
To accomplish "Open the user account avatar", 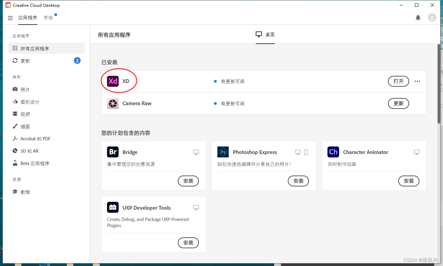I will (x=432, y=17).
